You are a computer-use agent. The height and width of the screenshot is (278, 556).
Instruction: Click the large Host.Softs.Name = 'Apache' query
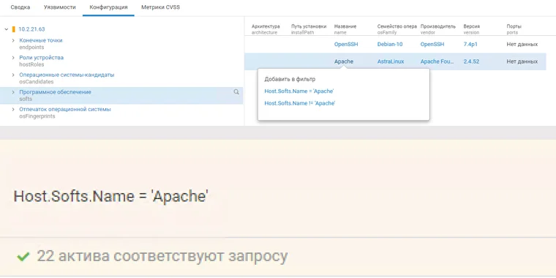pos(110,196)
